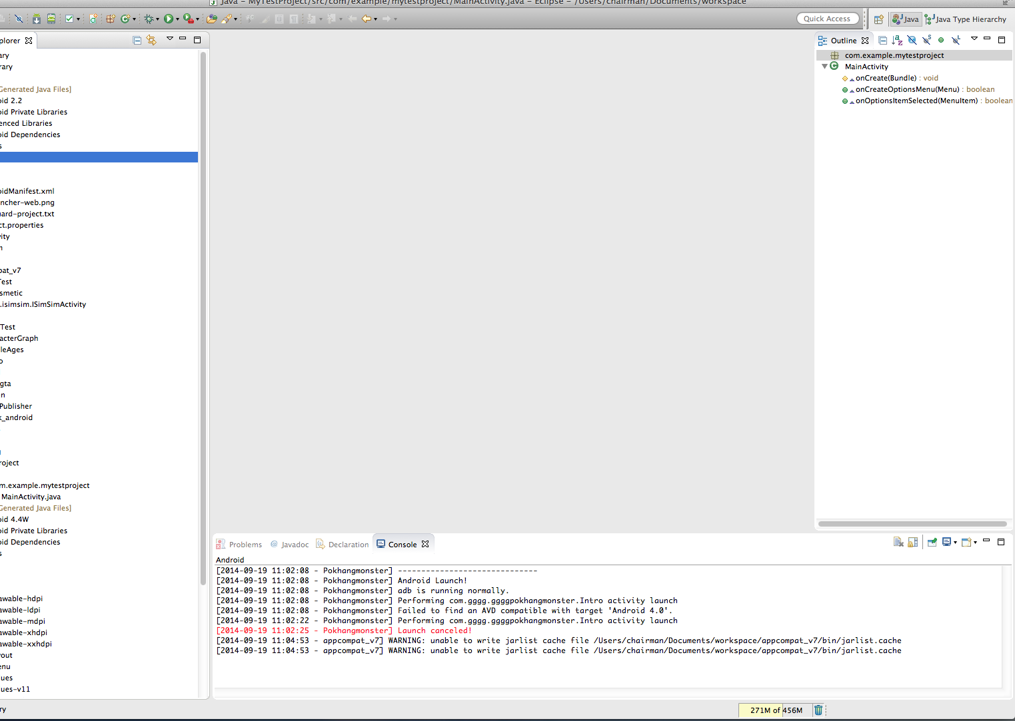Switch to the Javadoc tab

pyautogui.click(x=290, y=545)
